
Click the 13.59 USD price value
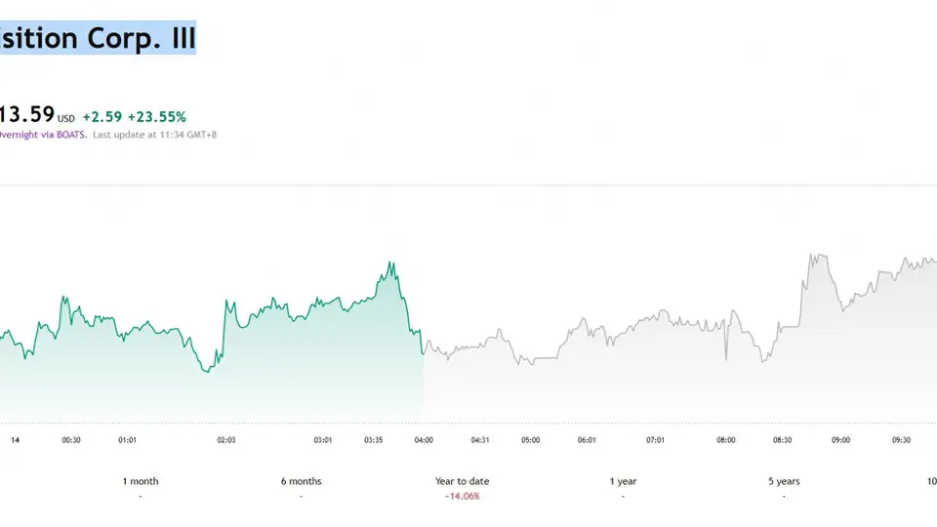pos(37,114)
